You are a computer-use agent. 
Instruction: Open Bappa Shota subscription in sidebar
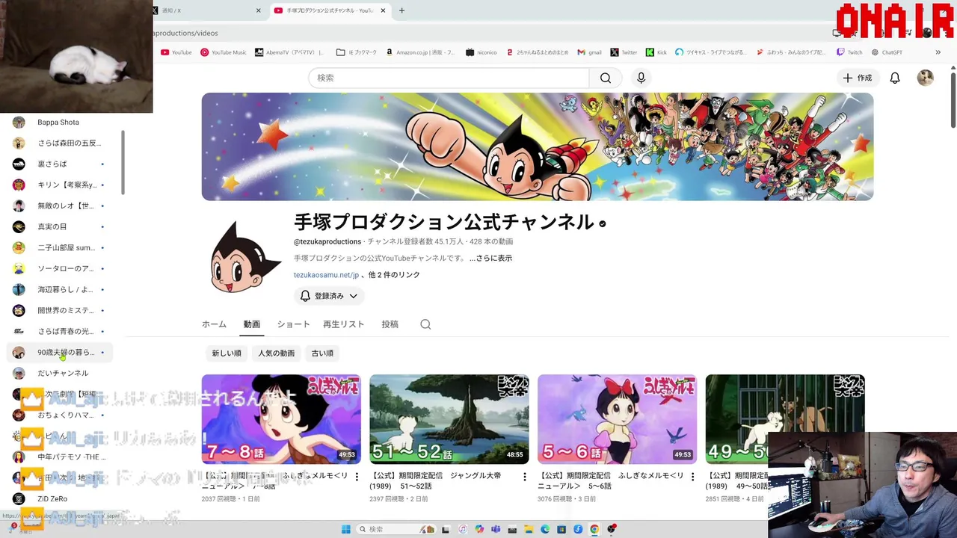pos(60,122)
